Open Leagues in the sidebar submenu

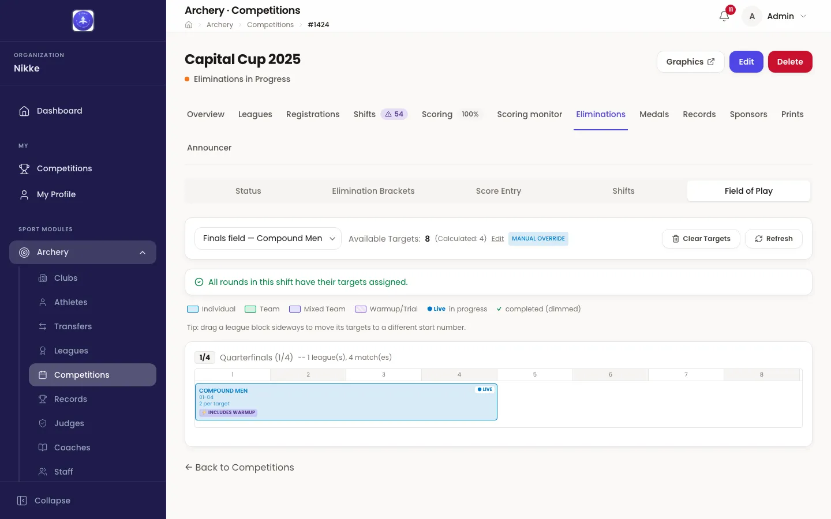pyautogui.click(x=92, y=351)
